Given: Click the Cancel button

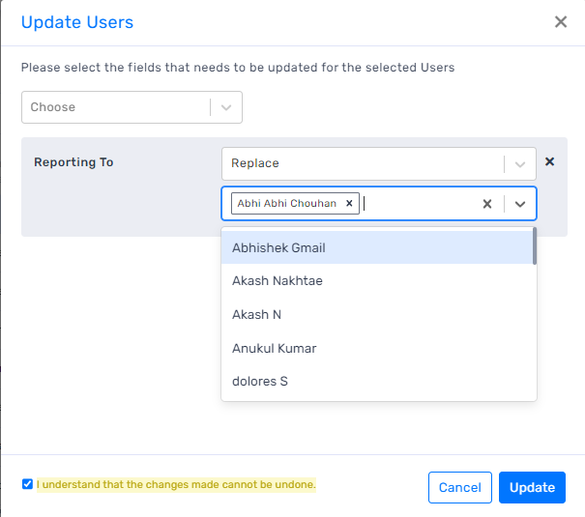Looking at the screenshot, I should coord(459,487).
